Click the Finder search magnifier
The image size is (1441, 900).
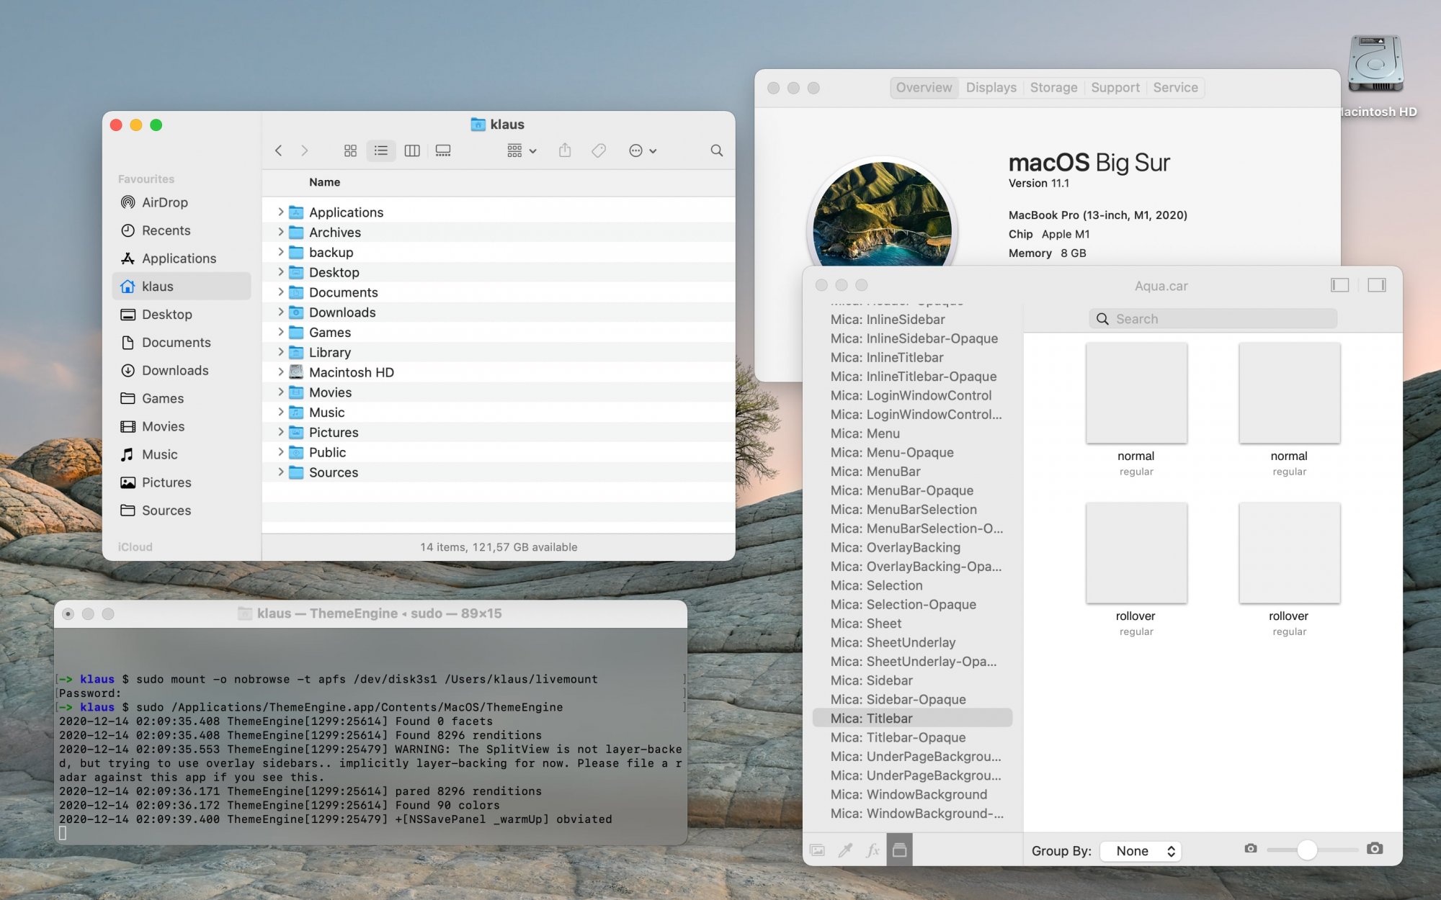[x=716, y=150]
